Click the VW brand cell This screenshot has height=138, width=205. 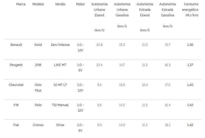point(16,105)
